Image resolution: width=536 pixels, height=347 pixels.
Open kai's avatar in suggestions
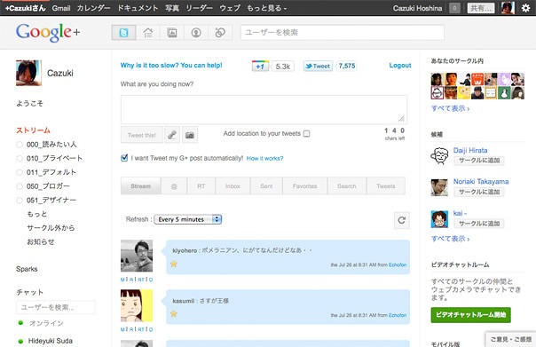point(439,219)
